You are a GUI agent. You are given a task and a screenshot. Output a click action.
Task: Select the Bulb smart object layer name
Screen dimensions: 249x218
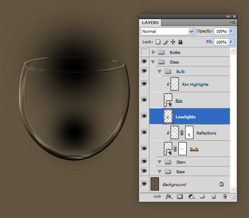[x=194, y=149]
